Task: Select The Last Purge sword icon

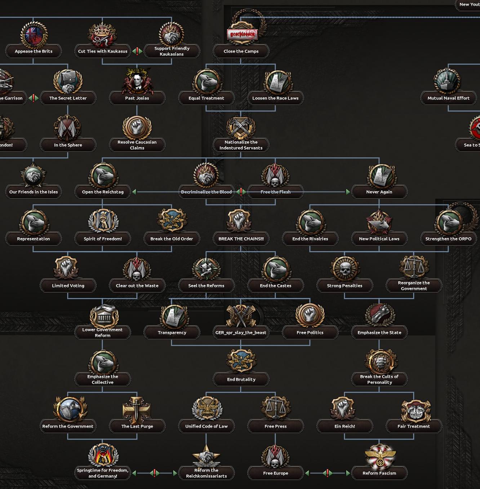Action: tap(136, 410)
